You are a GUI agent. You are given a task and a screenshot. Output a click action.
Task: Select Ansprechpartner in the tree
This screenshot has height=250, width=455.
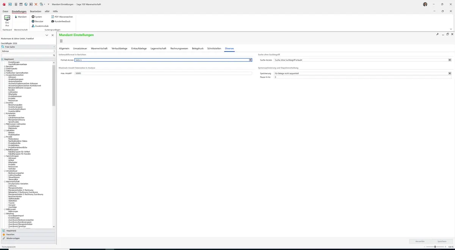[x=15, y=81]
